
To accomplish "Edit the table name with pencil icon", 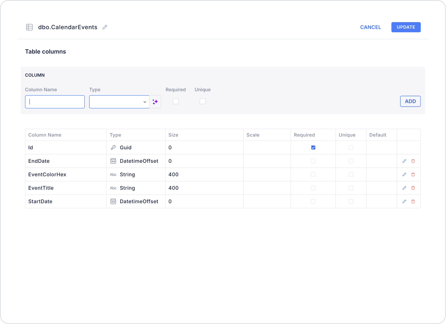I will [x=105, y=27].
